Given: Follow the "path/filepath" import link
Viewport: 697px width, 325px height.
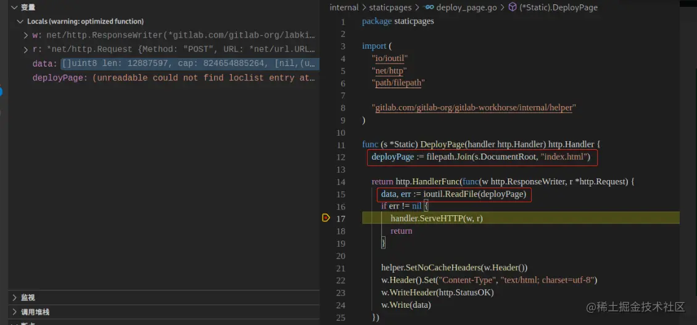Looking at the screenshot, I should pyautogui.click(x=398, y=83).
